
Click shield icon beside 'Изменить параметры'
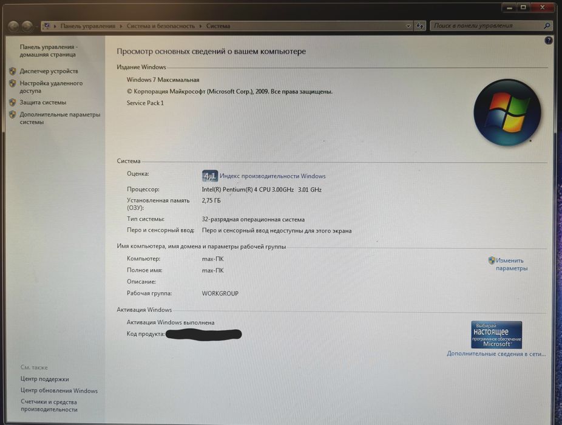tap(492, 260)
